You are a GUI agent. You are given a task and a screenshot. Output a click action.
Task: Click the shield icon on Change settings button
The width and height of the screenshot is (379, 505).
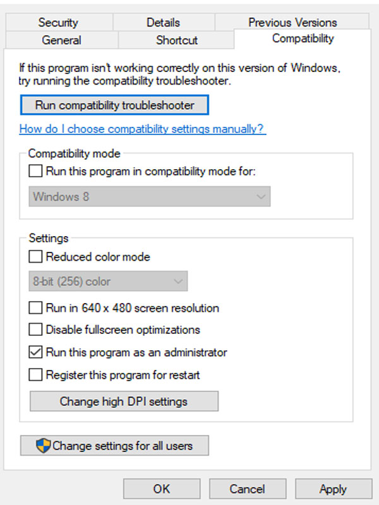pos(43,446)
